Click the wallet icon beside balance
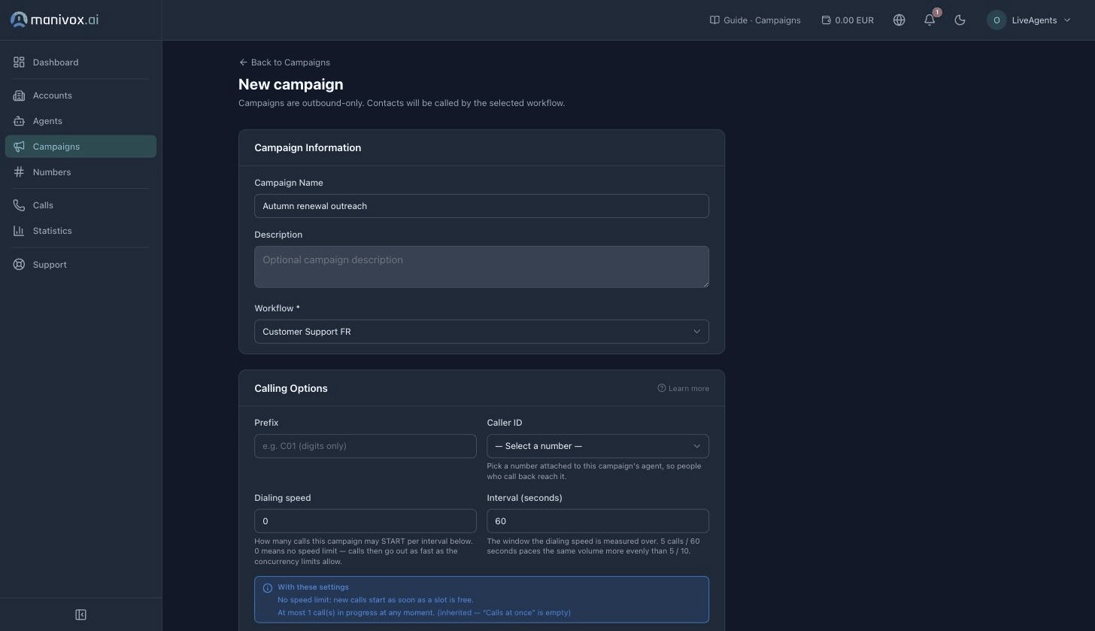1095x631 pixels. click(826, 20)
